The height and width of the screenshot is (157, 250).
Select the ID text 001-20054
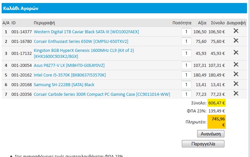coord(22,66)
